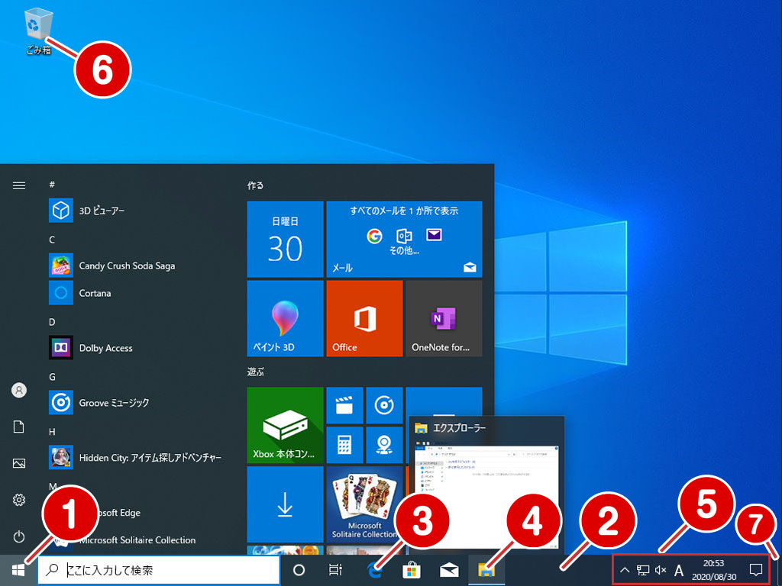Open Groove ミュージック from the app list
This screenshot has width=782, height=586.
pos(137,403)
